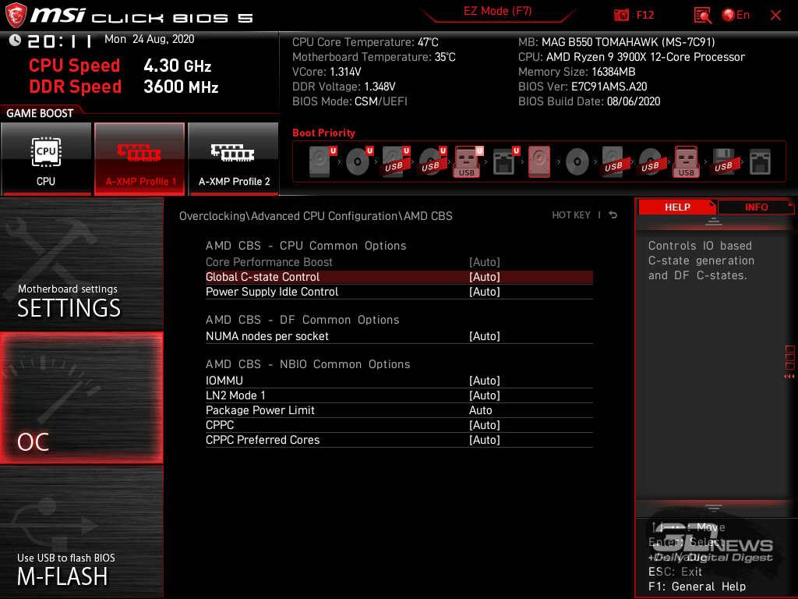Click the Memory Size 16384MB text
The image size is (798, 599).
click(577, 72)
